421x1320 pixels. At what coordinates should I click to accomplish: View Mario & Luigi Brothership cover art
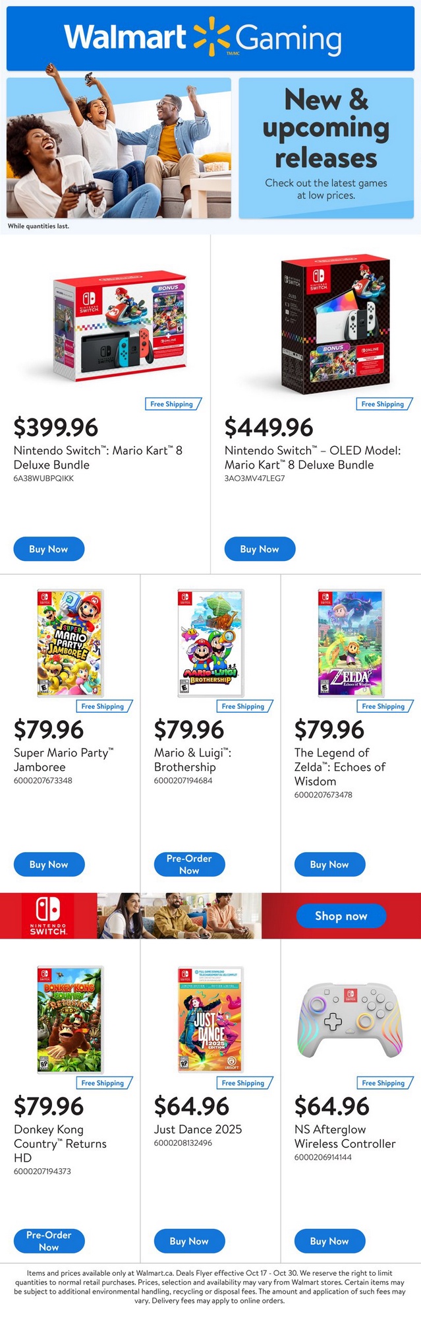point(211,643)
